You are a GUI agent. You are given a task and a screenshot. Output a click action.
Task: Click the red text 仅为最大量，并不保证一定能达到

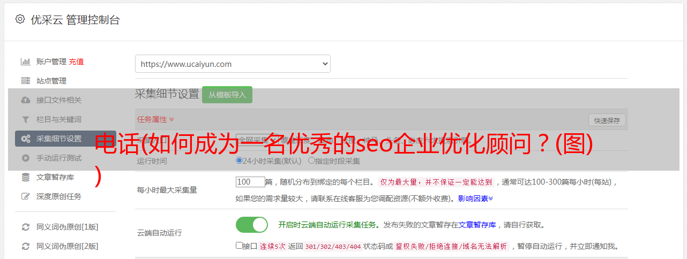click(437, 182)
